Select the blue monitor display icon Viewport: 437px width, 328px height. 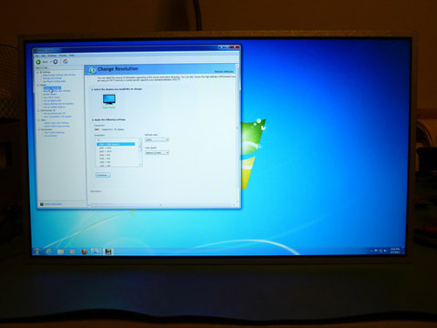108,99
